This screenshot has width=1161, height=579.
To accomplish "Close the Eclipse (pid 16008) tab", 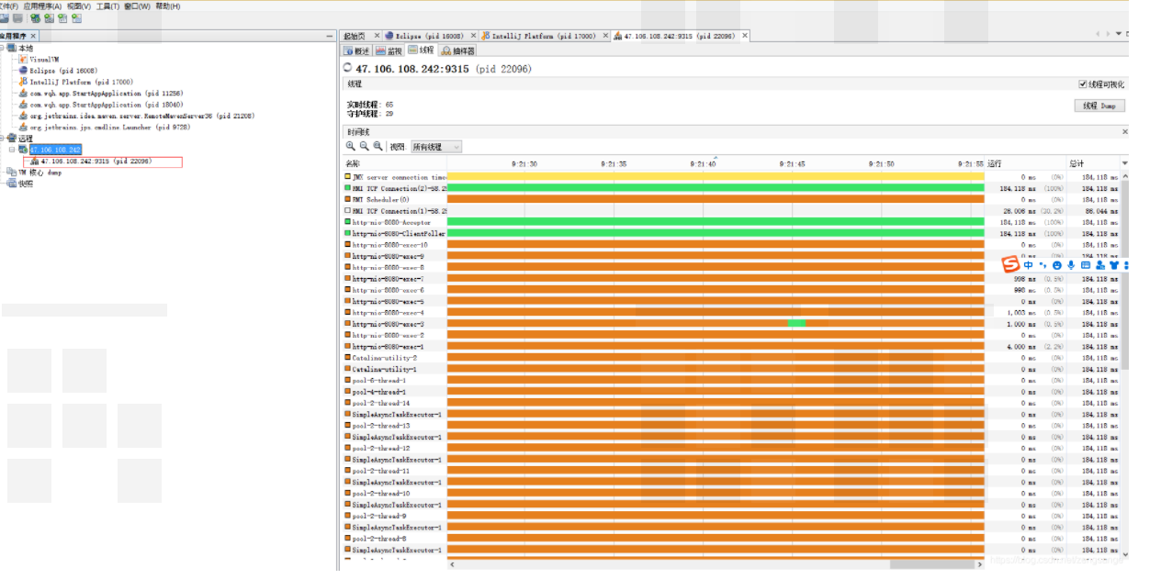I will click(473, 36).
